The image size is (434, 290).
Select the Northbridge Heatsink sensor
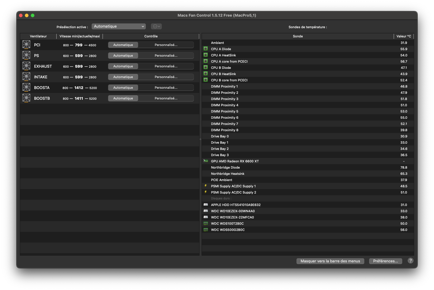[308, 174]
